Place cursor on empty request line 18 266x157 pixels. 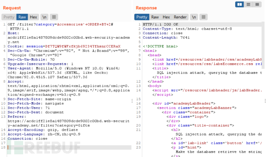tap(69, 147)
